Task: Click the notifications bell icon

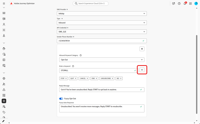Action: pyautogui.click(x=185, y=3)
